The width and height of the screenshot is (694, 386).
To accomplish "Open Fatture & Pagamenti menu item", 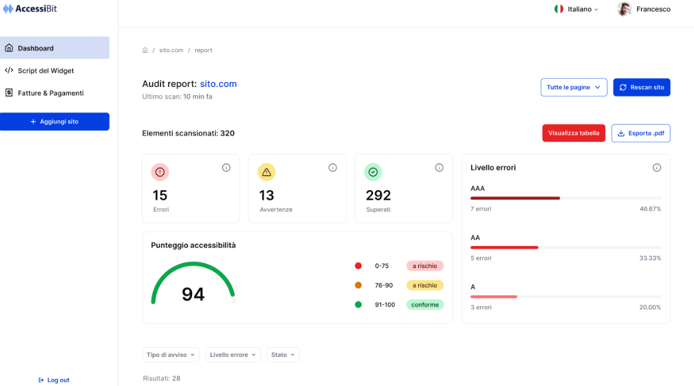I will pyautogui.click(x=50, y=93).
